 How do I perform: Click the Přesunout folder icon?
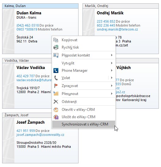(56, 93)
